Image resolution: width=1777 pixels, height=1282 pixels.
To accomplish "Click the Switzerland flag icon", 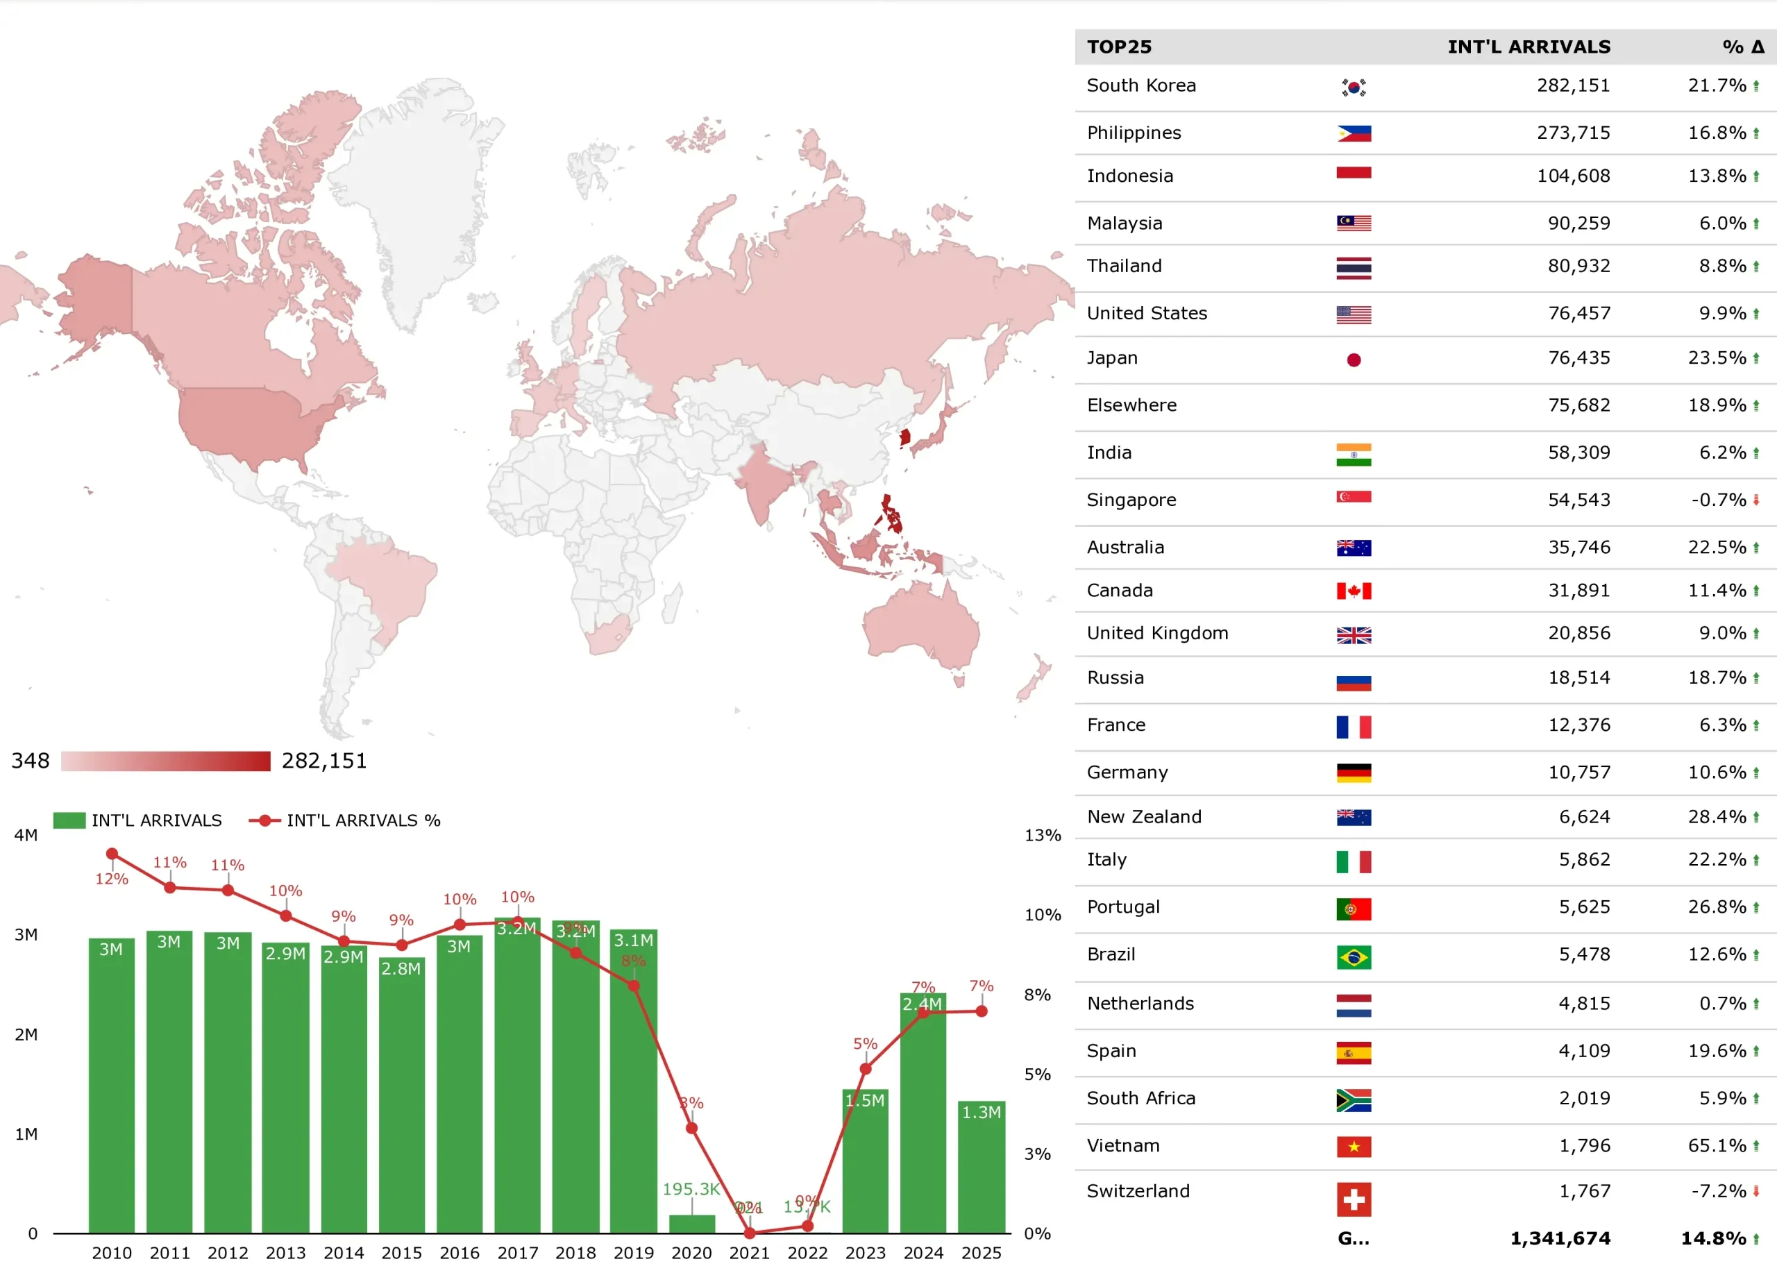I will 1353,1199.
